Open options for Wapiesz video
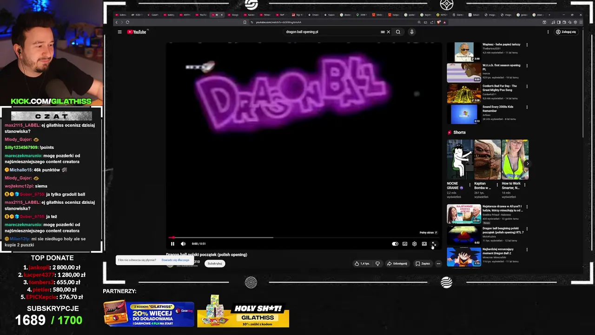 tap(527, 45)
